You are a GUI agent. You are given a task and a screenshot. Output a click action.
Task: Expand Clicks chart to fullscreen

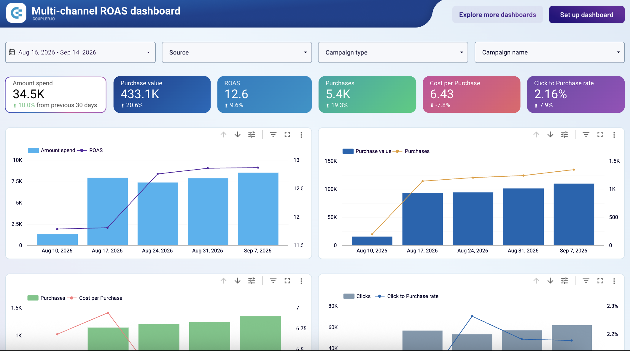[x=600, y=281]
